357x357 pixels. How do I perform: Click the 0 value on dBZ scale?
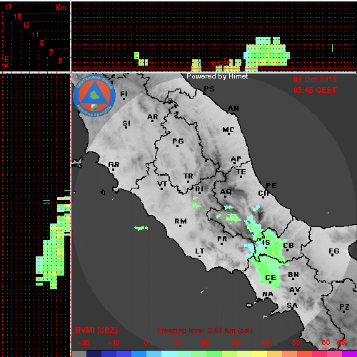(146, 343)
